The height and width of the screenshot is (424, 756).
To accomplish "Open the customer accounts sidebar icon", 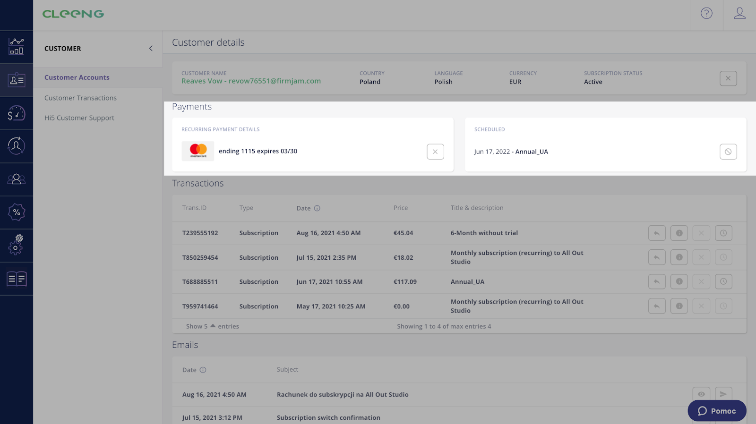I will (x=17, y=80).
